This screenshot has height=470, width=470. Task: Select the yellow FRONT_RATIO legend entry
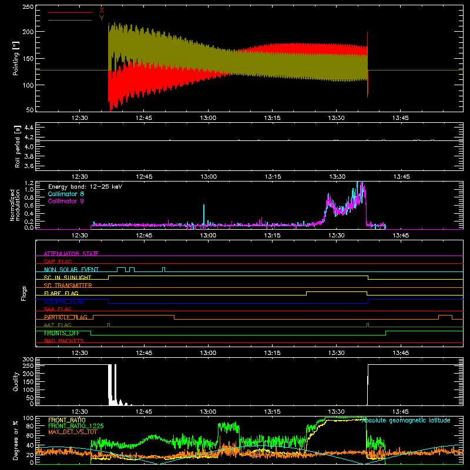pyautogui.click(x=67, y=420)
